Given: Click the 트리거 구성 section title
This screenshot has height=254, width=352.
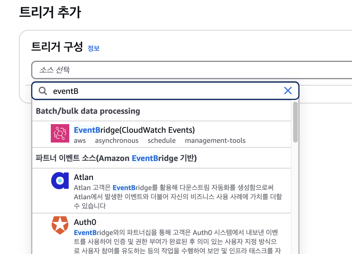Looking at the screenshot, I should [x=57, y=47].
